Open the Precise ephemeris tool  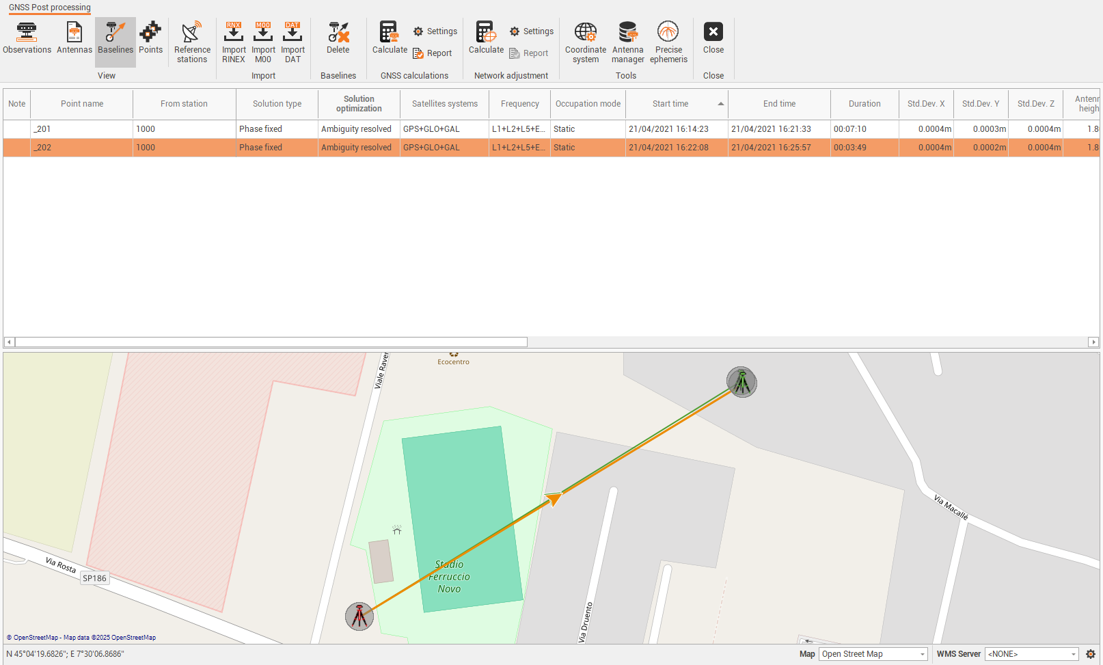pos(668,42)
